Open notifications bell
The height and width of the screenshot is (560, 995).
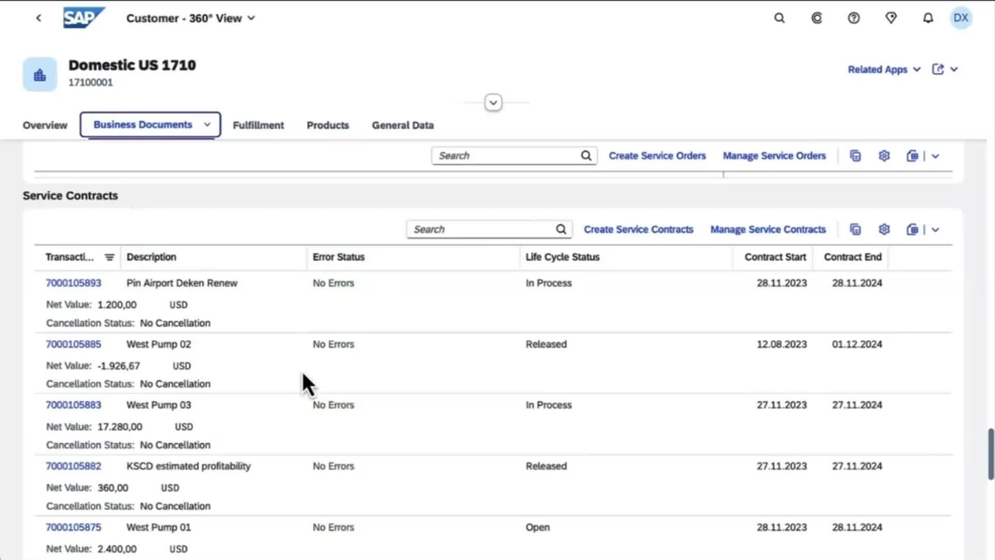(928, 18)
